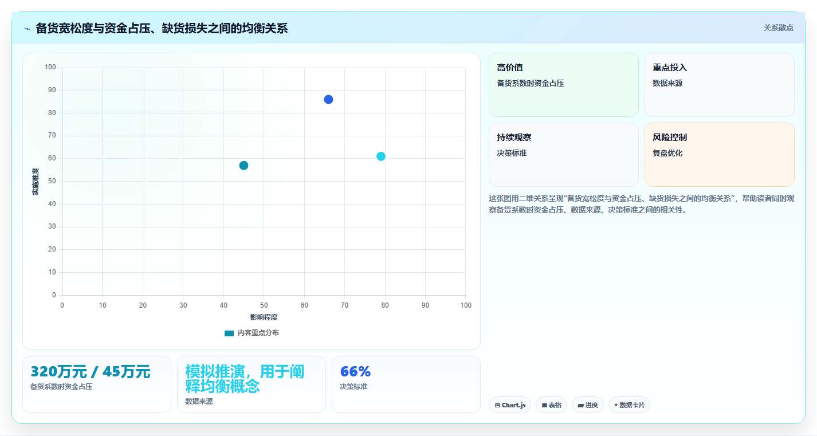Click the 表格 tag chip
Image resolution: width=817 pixels, height=436 pixels.
551,405
